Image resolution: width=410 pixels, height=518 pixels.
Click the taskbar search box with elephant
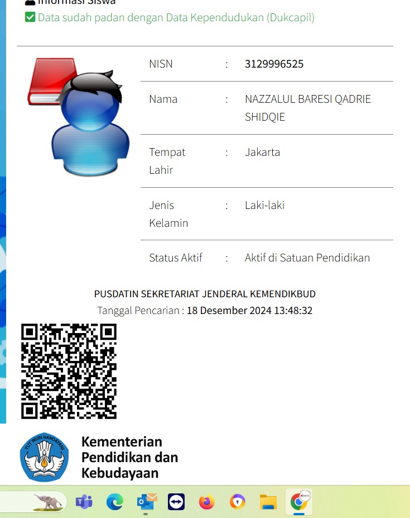[33, 502]
